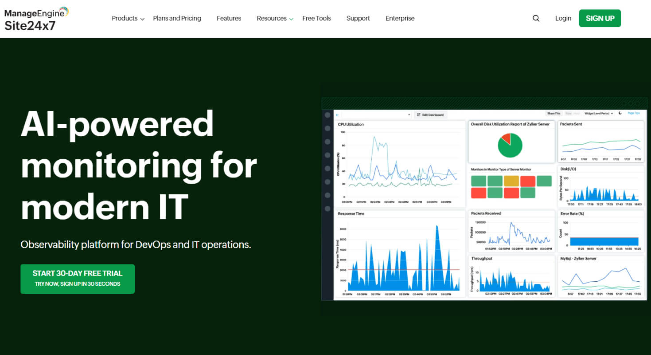Click the yellow server monitor tile
Viewport: 651px width, 355px height.
click(x=511, y=181)
